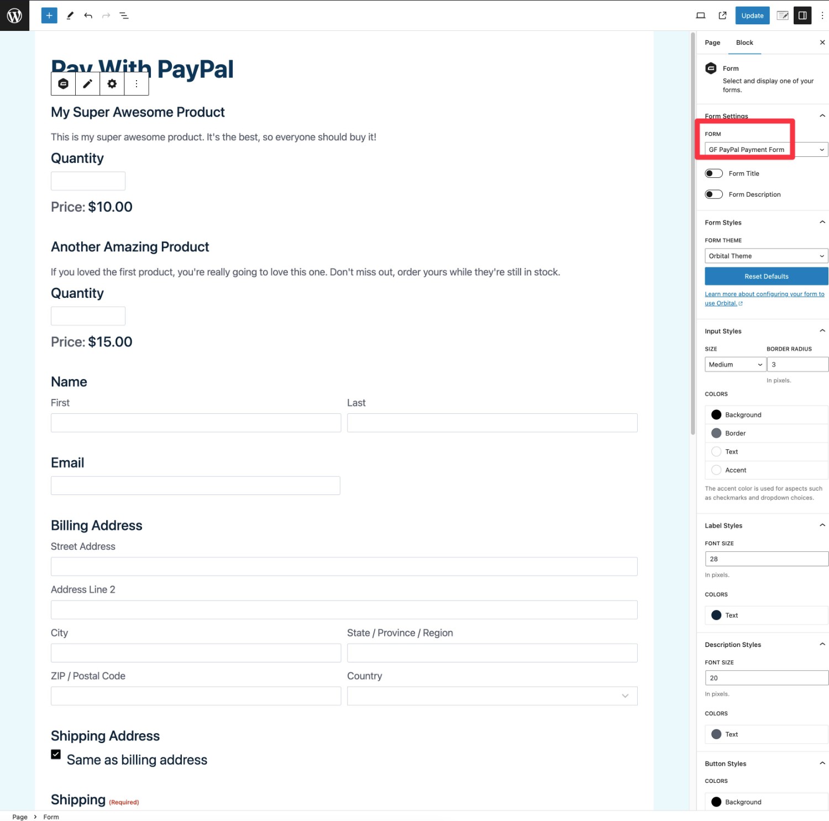Viewport: 829px width, 821px height.
Task: Open the Accent color swatch
Action: coord(767,470)
